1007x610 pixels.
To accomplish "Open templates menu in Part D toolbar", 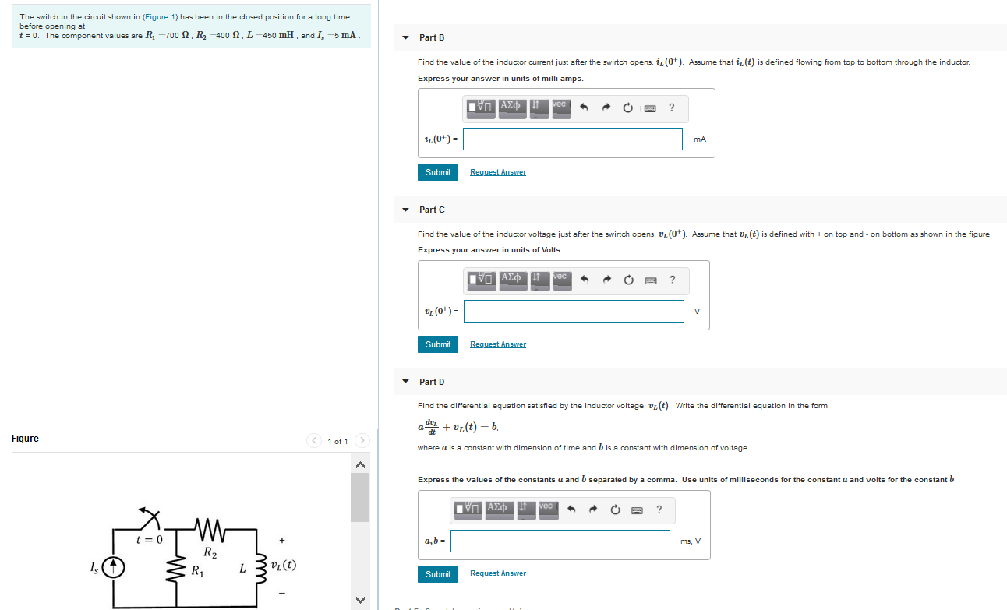I will [468, 510].
